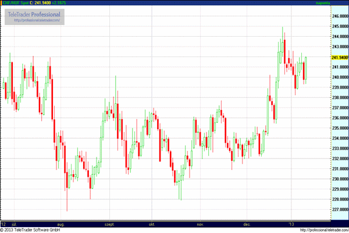
Task: Click the 232.0000 price axis label
Action: [339, 158]
